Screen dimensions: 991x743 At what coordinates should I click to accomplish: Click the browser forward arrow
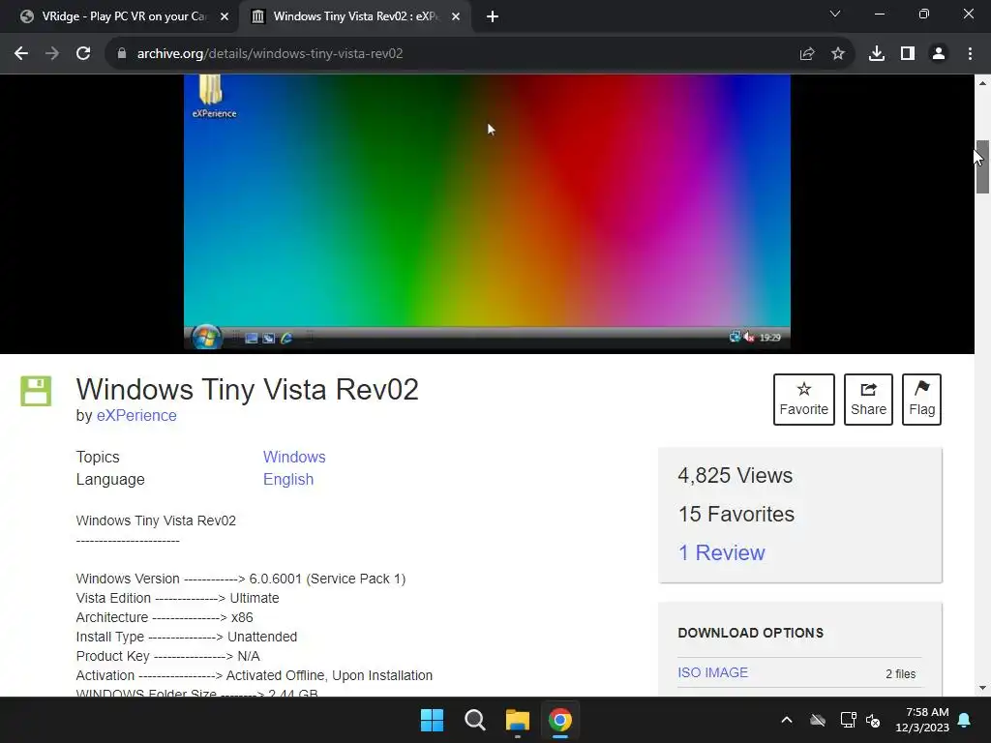(x=52, y=54)
